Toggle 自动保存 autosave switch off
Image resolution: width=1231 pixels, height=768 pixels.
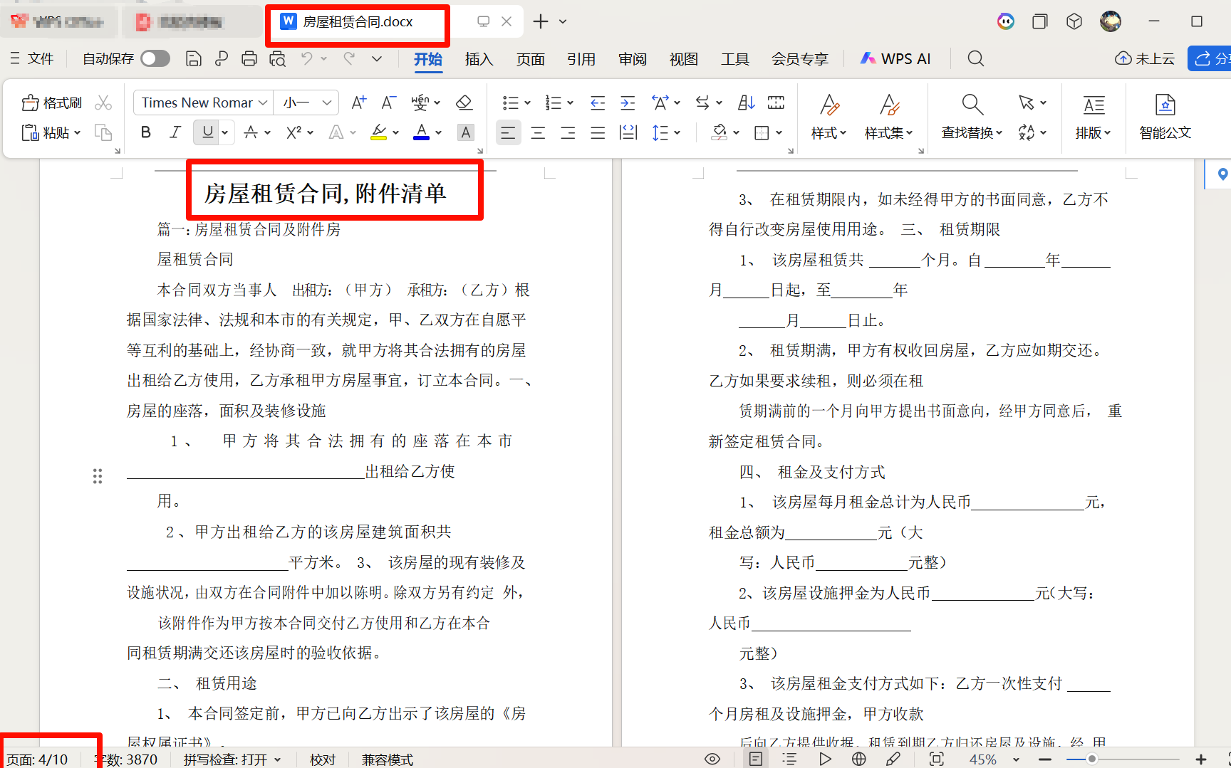pos(155,58)
